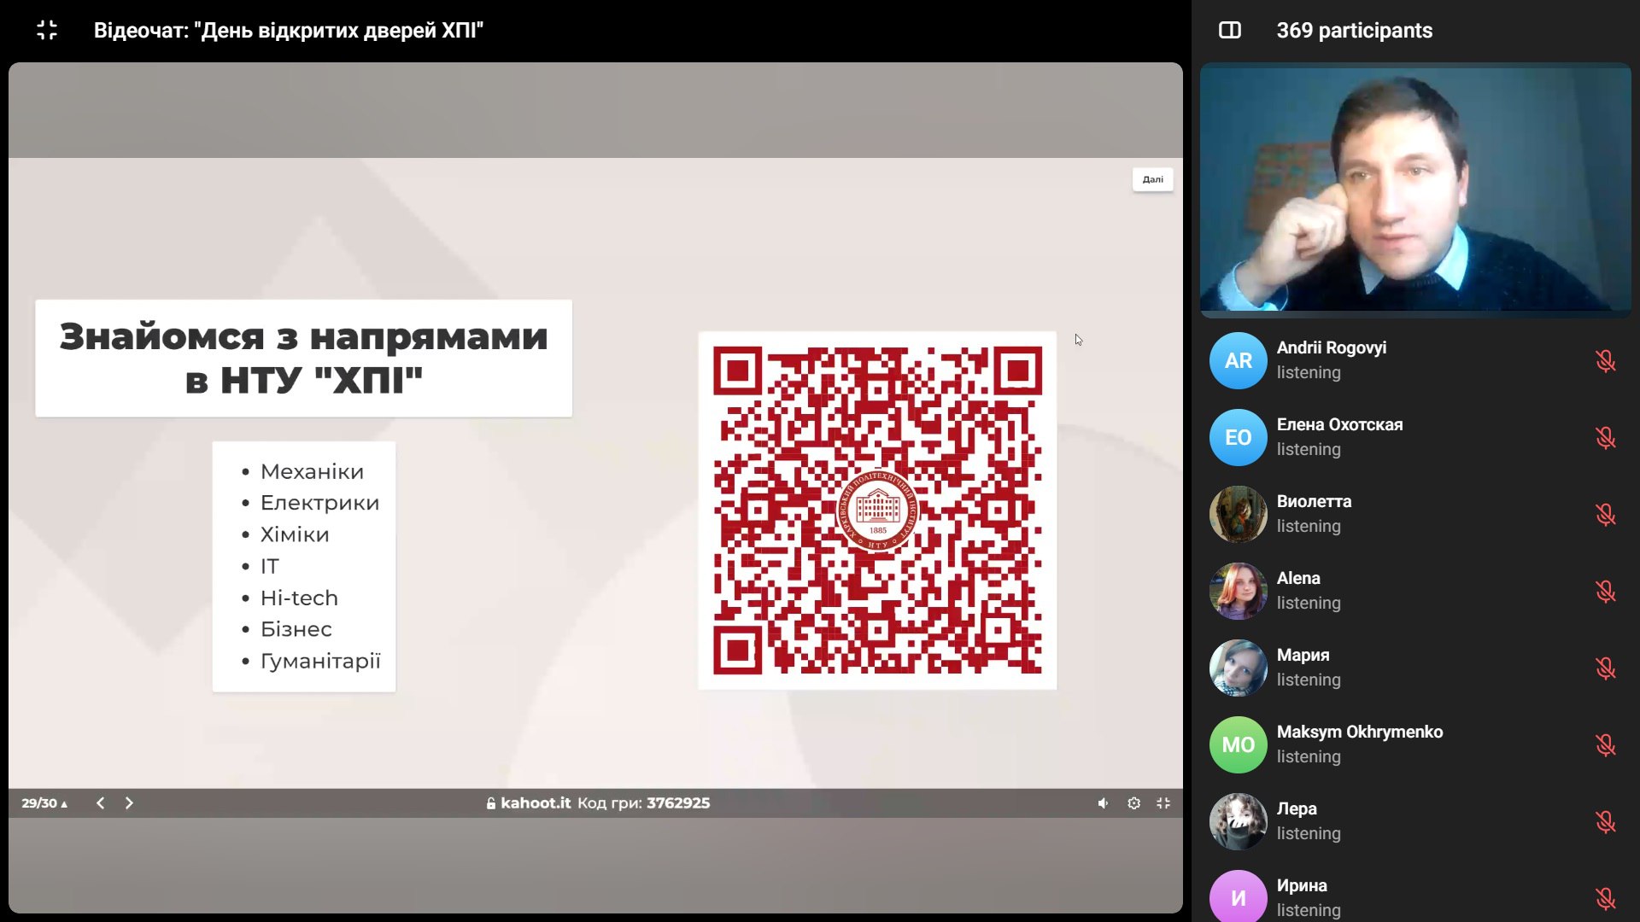Screen dimensions: 1640x922
Task: Click the Механіки list item
Action: [312, 471]
